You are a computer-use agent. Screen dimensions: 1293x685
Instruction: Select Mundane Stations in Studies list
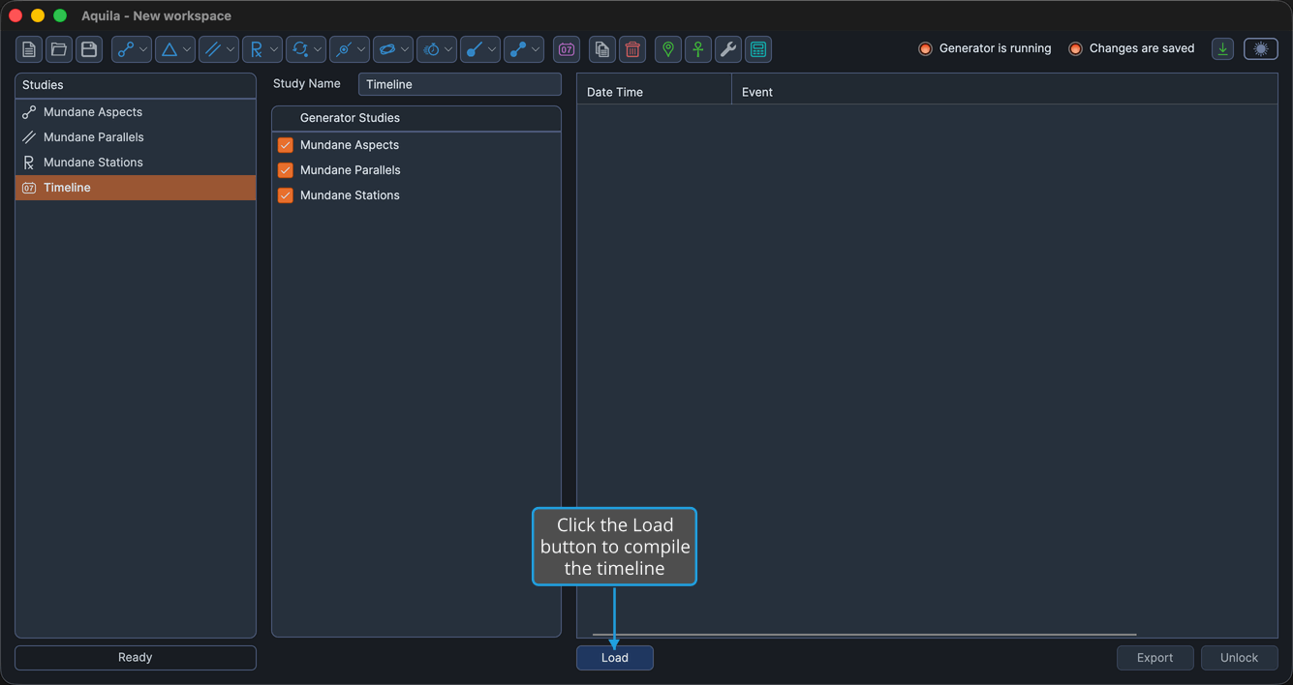(x=136, y=163)
